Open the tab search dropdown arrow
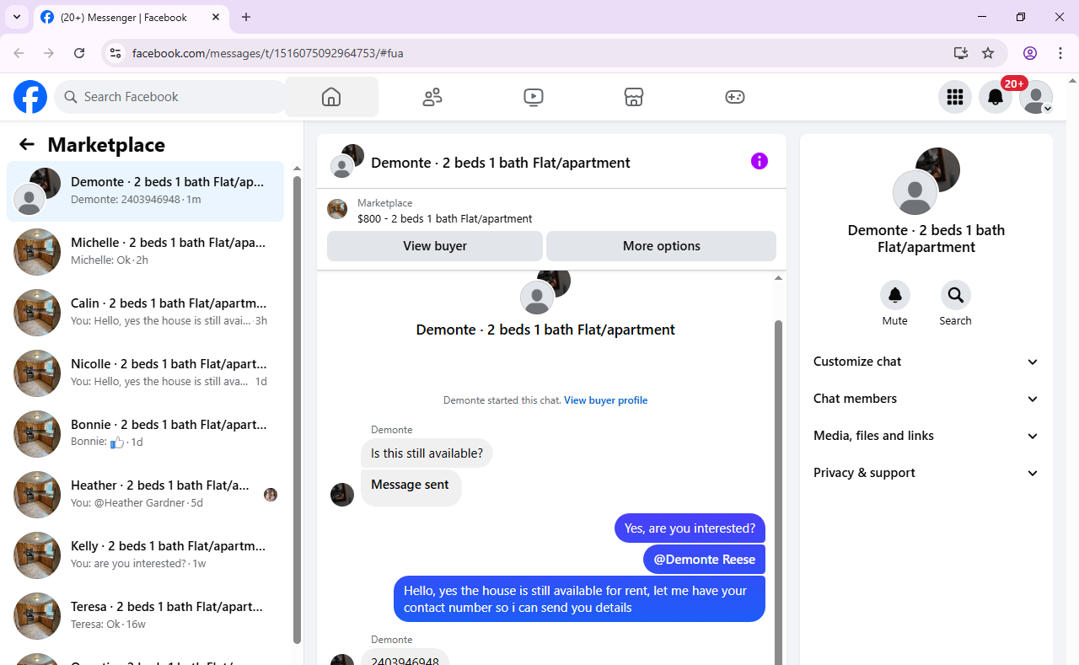The height and width of the screenshot is (665, 1079). point(16,17)
